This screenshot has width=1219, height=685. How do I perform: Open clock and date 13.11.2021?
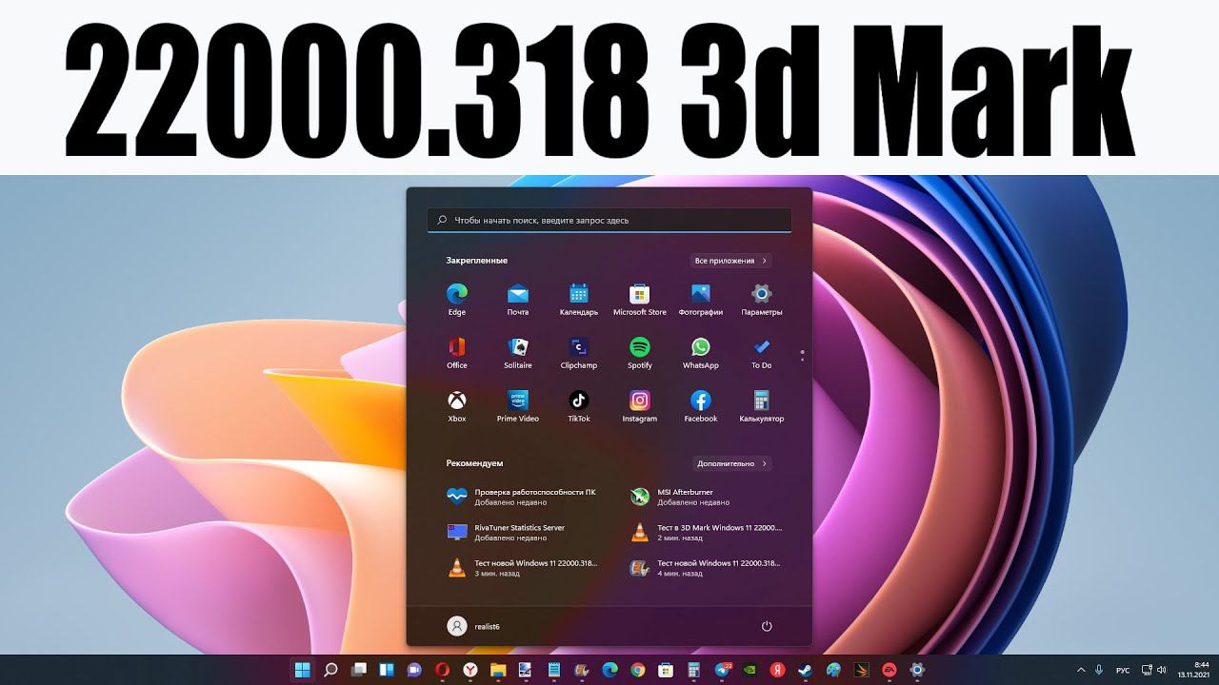pyautogui.click(x=1194, y=670)
